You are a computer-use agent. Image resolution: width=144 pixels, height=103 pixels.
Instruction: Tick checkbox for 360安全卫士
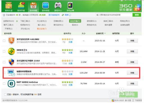(4, 51)
